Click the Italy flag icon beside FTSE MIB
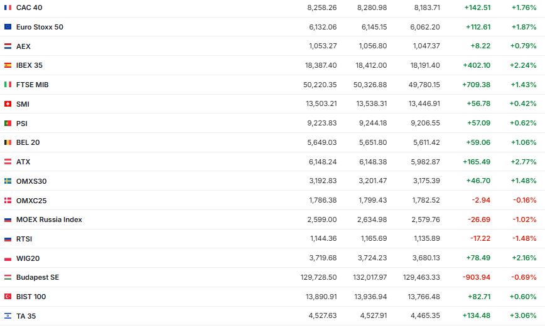This screenshot has height=328, width=545. [x=8, y=84]
